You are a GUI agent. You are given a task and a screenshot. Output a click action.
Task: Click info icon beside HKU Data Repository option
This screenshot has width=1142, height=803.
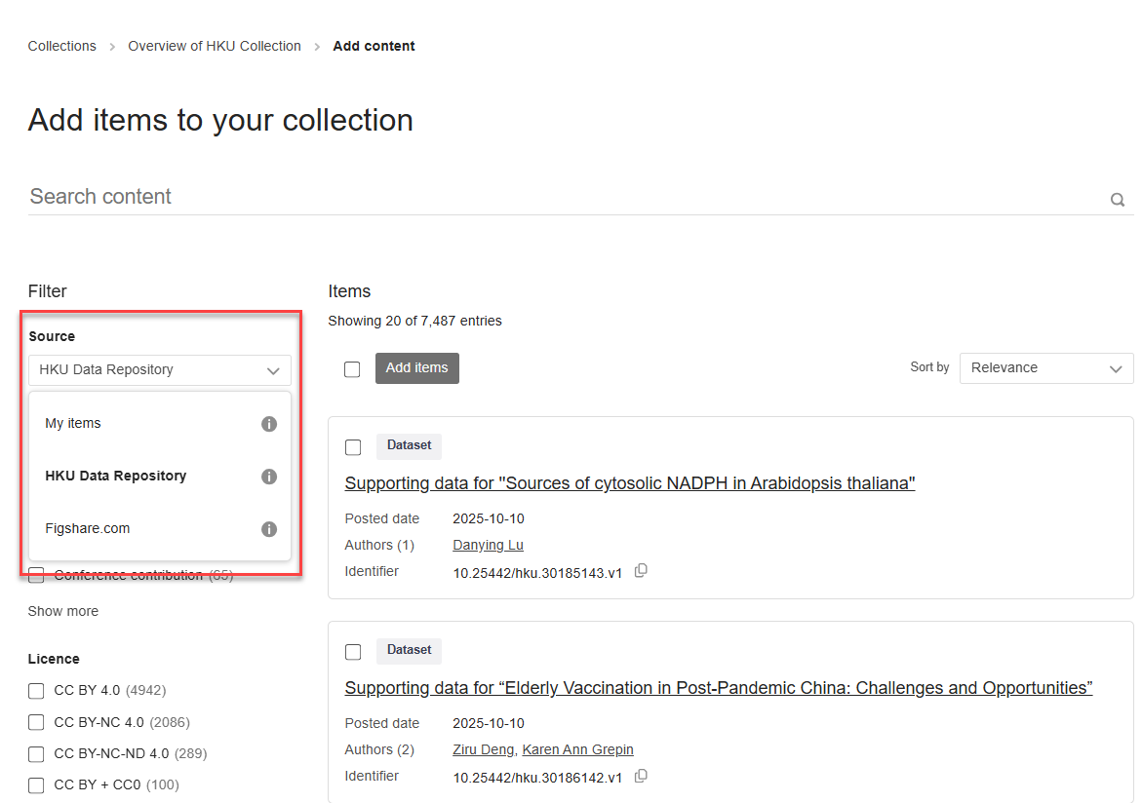tap(269, 477)
